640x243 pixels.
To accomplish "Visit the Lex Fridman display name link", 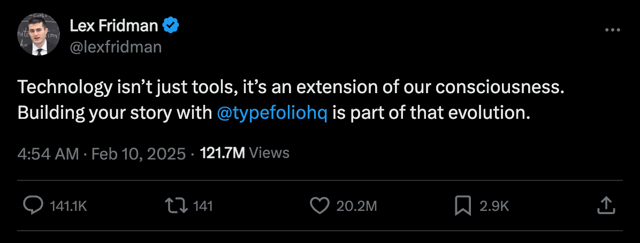I will click(x=114, y=26).
